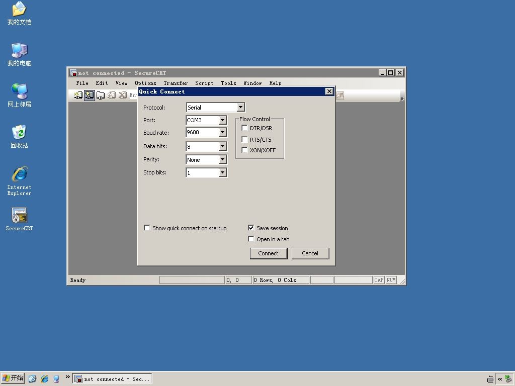Click the SecureCRT taskbar button

pos(112,379)
